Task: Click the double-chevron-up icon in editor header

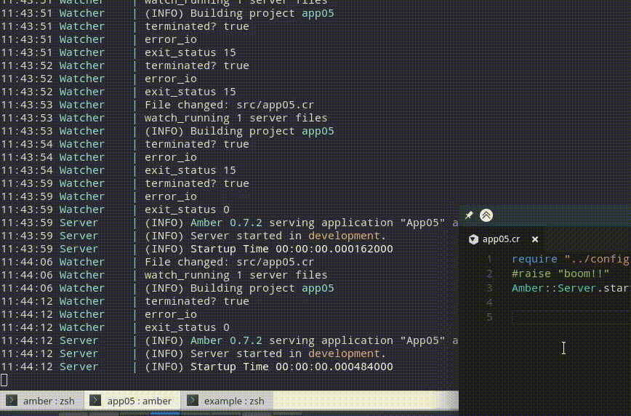Action: point(486,215)
